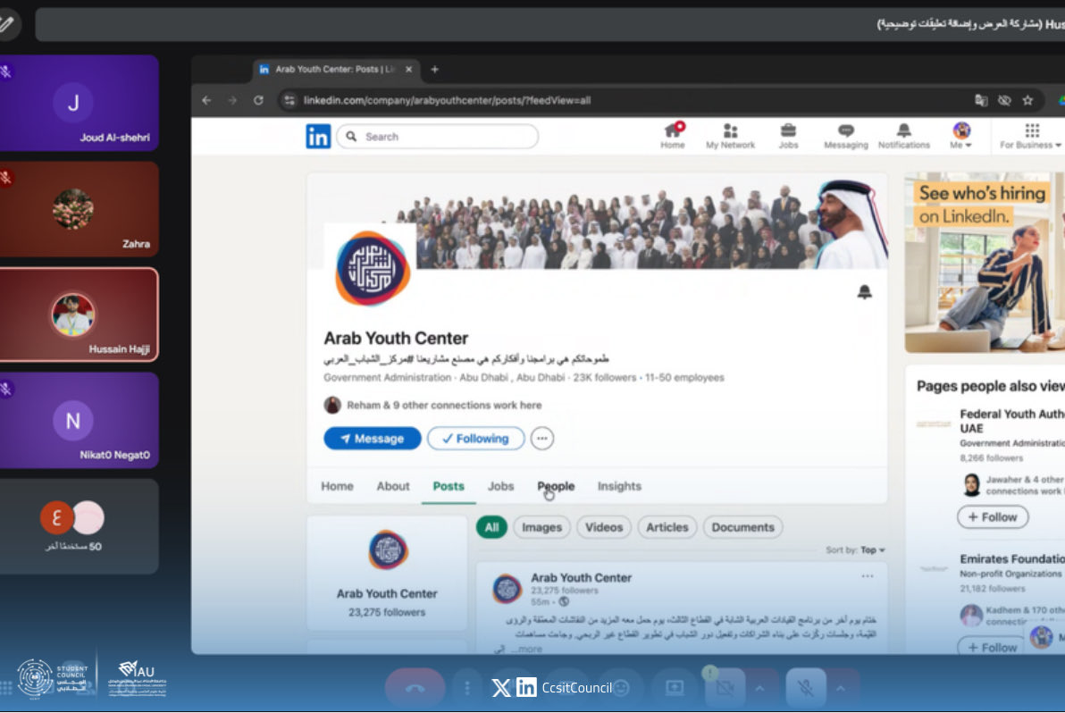The height and width of the screenshot is (713, 1065).
Task: Expand the post with the '...more' link
Action: [525, 650]
